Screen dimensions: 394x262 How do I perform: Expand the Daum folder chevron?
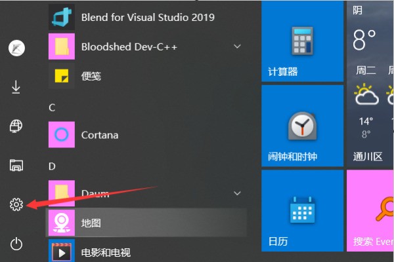click(236, 193)
